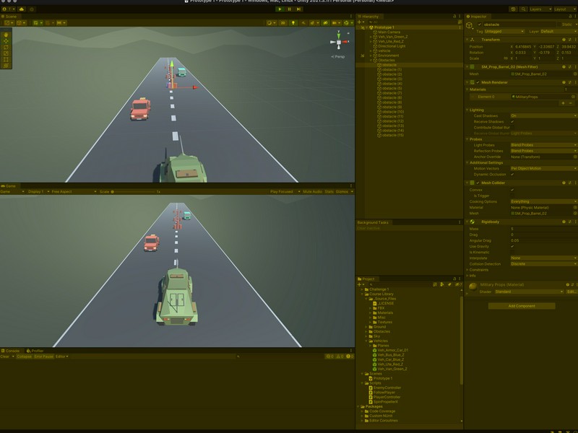
Task: Toggle Use Gravity on the Rigidbody
Action: (512, 246)
